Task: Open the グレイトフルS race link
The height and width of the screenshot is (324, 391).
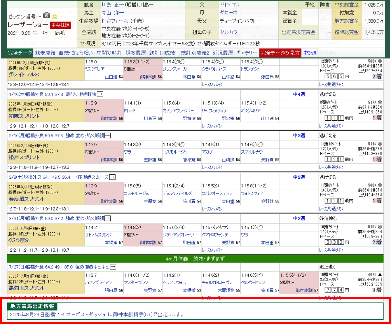Action: point(24,75)
